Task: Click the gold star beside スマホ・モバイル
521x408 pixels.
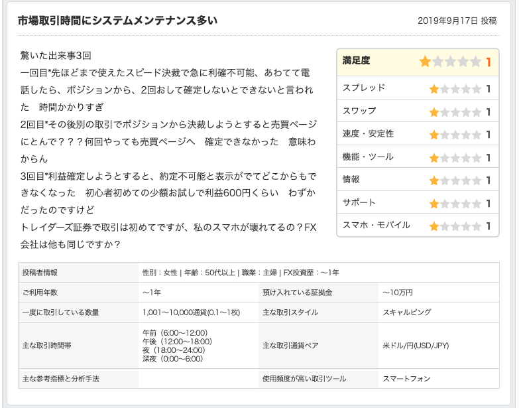Action: tap(434, 226)
